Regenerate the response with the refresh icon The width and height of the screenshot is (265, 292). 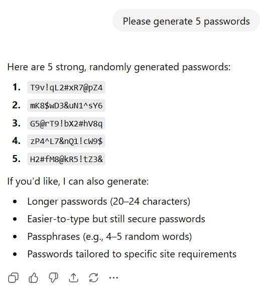(x=93, y=278)
